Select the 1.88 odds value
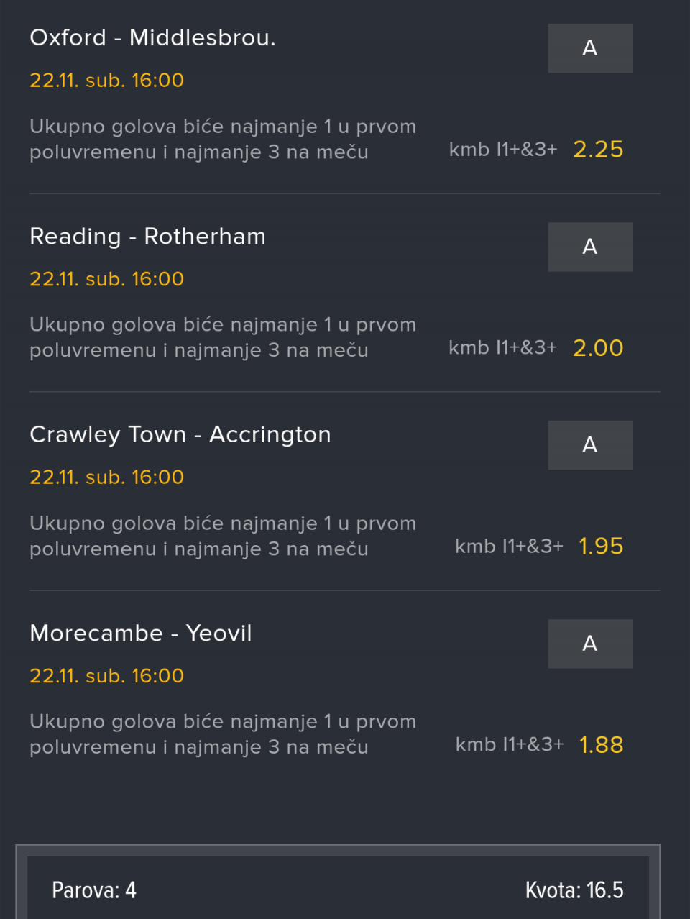This screenshot has width=690, height=919. [x=601, y=745]
